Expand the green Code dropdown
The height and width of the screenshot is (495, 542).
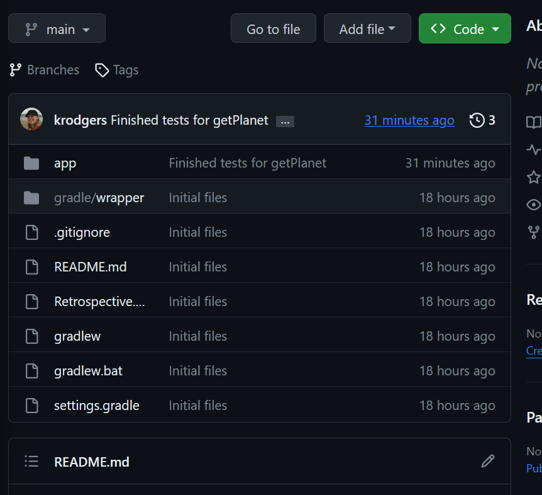[x=465, y=29]
